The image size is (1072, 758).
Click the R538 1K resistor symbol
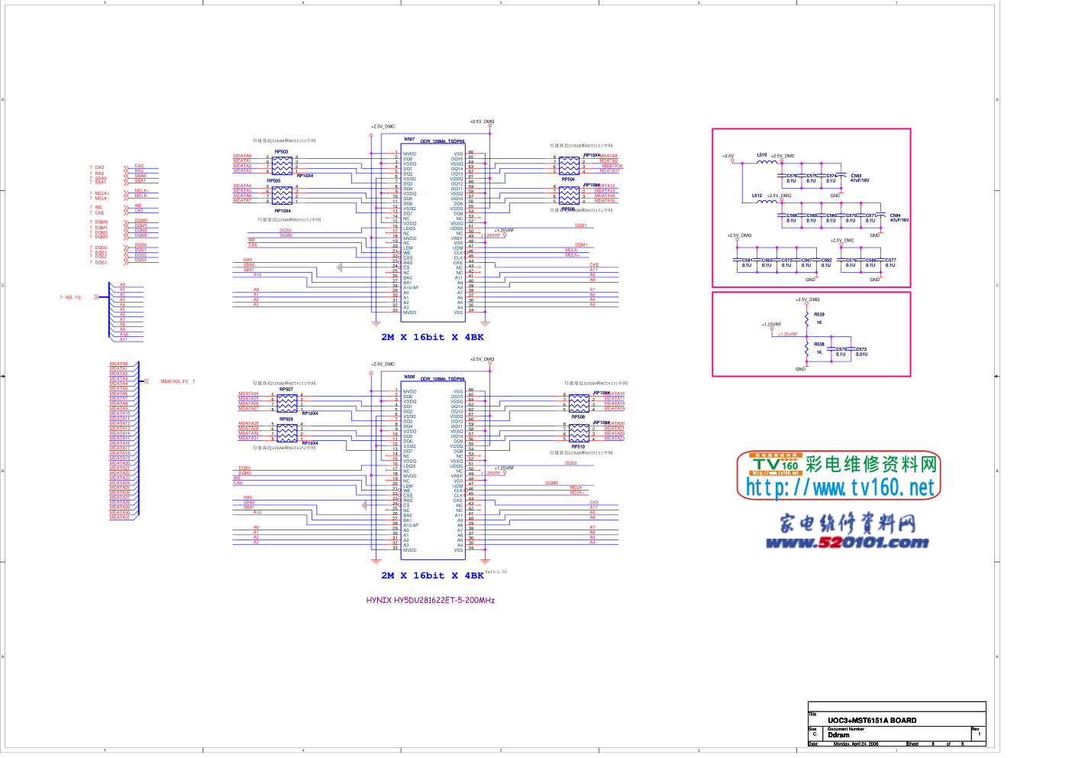coord(806,348)
